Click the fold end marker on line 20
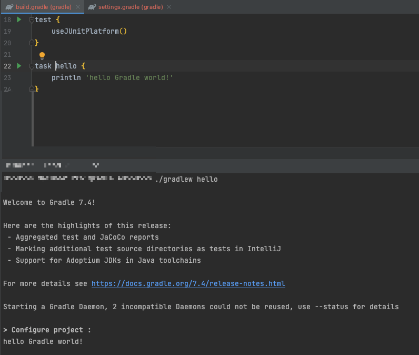419x355 pixels. [x=32, y=43]
